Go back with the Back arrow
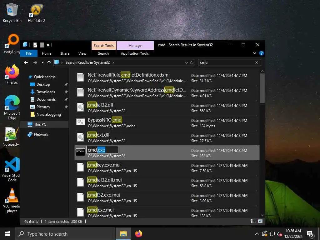This screenshot has height=240, width=320. pyautogui.click(x=26, y=62)
